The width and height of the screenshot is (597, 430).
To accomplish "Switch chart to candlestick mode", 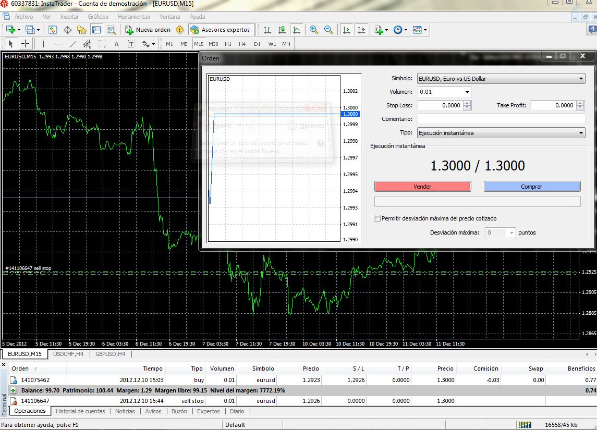I will 282,30.
